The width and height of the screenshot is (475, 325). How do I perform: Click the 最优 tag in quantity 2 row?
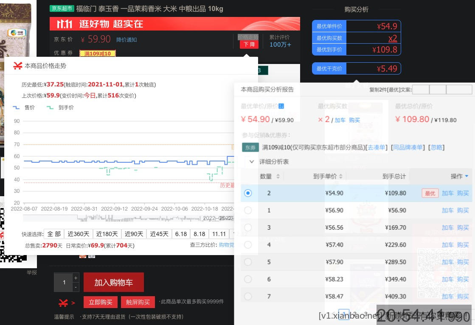pos(430,193)
